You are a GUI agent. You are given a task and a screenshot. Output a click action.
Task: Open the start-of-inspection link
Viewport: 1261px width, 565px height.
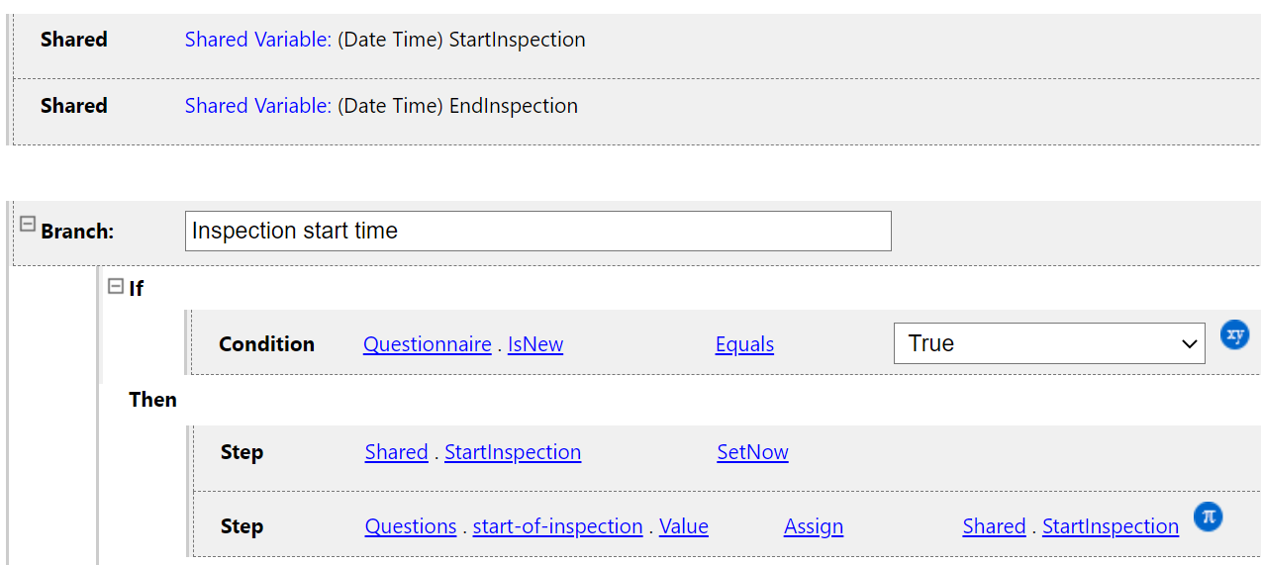557,526
